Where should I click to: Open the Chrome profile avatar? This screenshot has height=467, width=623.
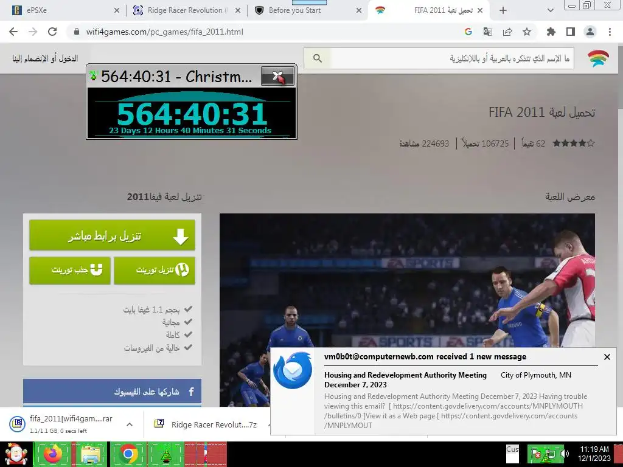590,32
